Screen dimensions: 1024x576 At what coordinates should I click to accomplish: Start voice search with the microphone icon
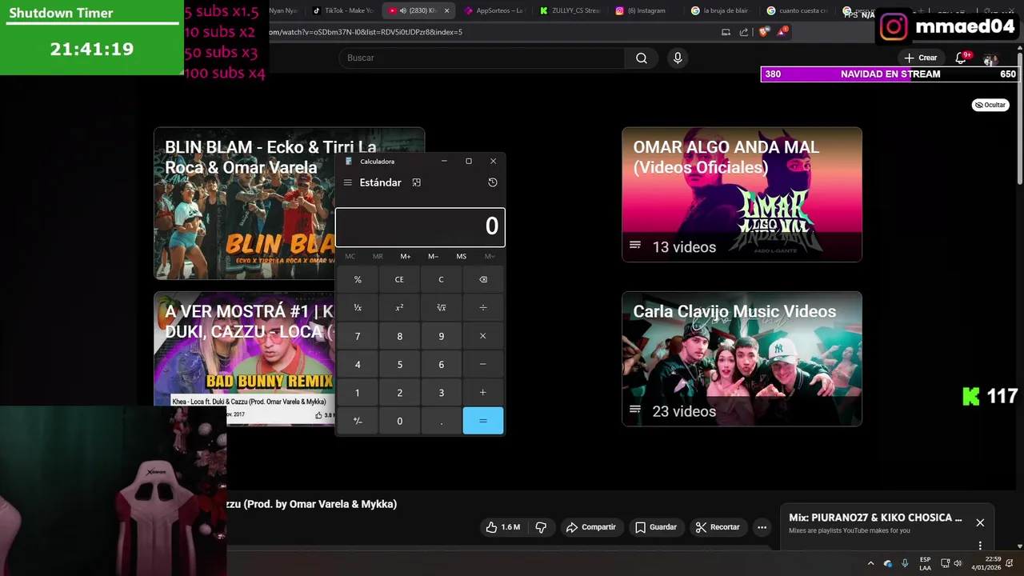click(x=678, y=58)
